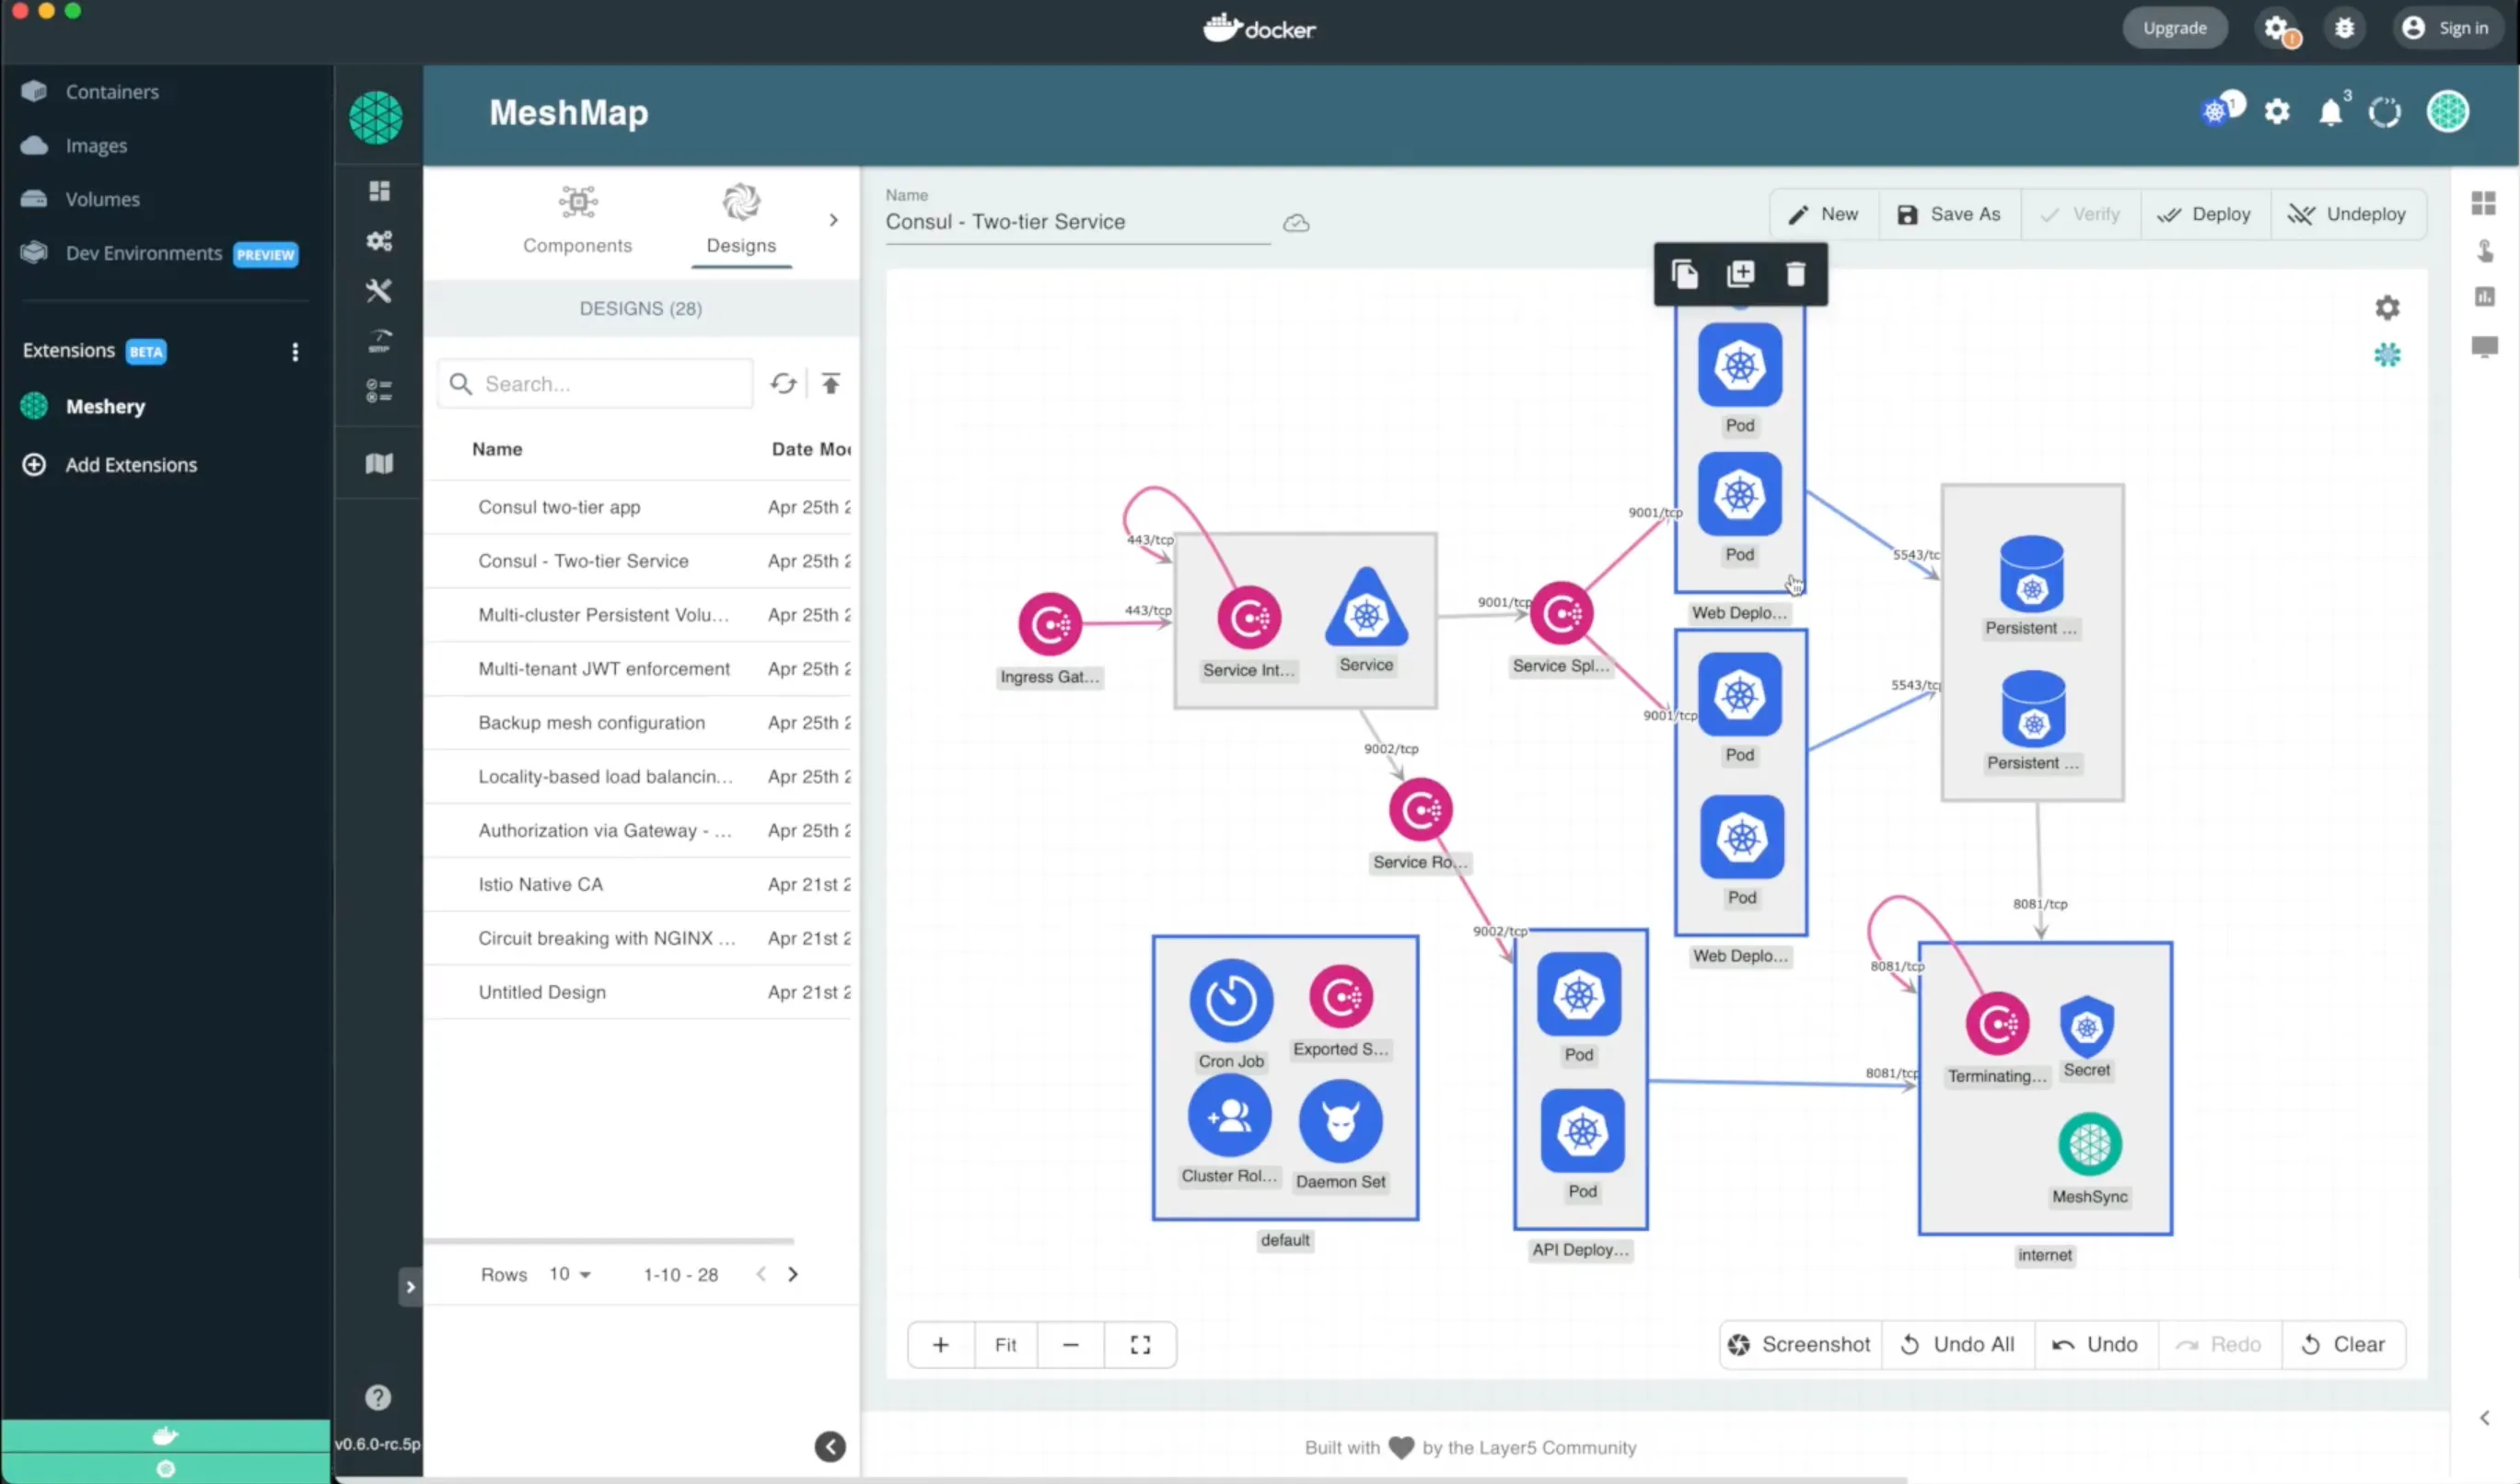The width and height of the screenshot is (2520, 1484).
Task: Switch to the Components tab
Action: click(x=577, y=220)
